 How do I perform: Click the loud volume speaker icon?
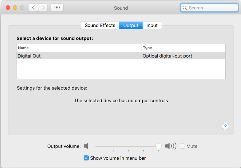click(x=170, y=146)
